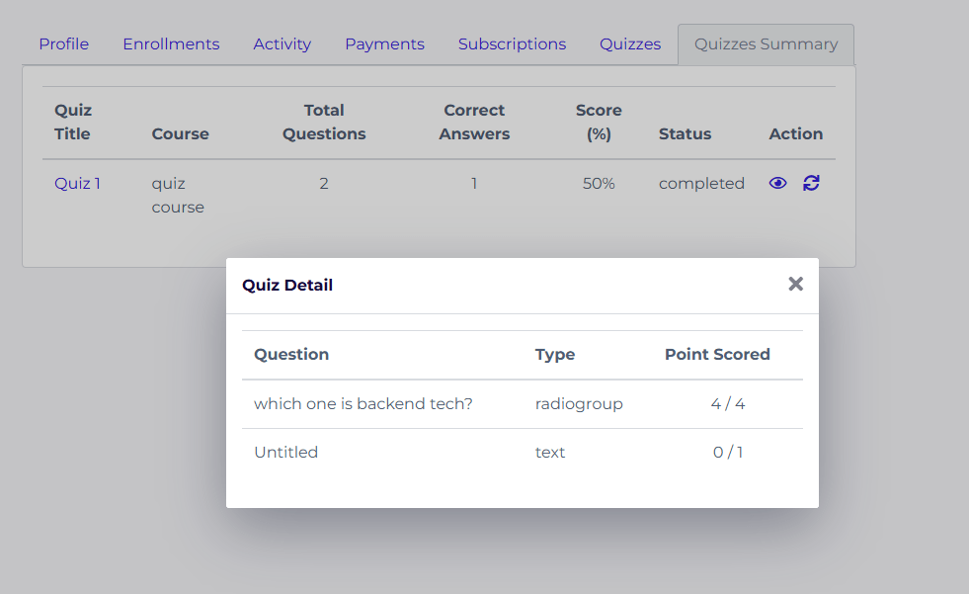Open the Quizzes tab
969x594 pixels.
pos(630,44)
